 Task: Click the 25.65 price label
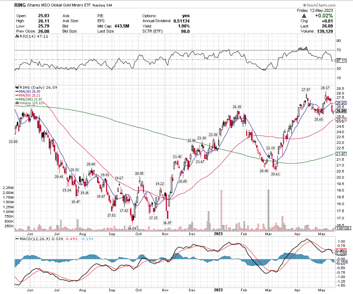pyautogui.click(x=319, y=119)
